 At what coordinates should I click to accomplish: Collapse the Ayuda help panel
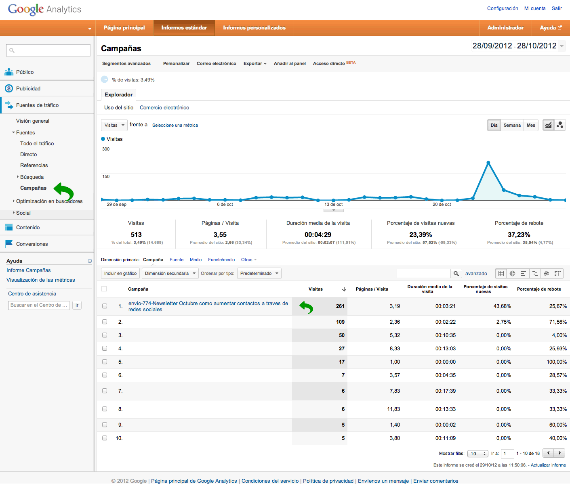(x=90, y=261)
